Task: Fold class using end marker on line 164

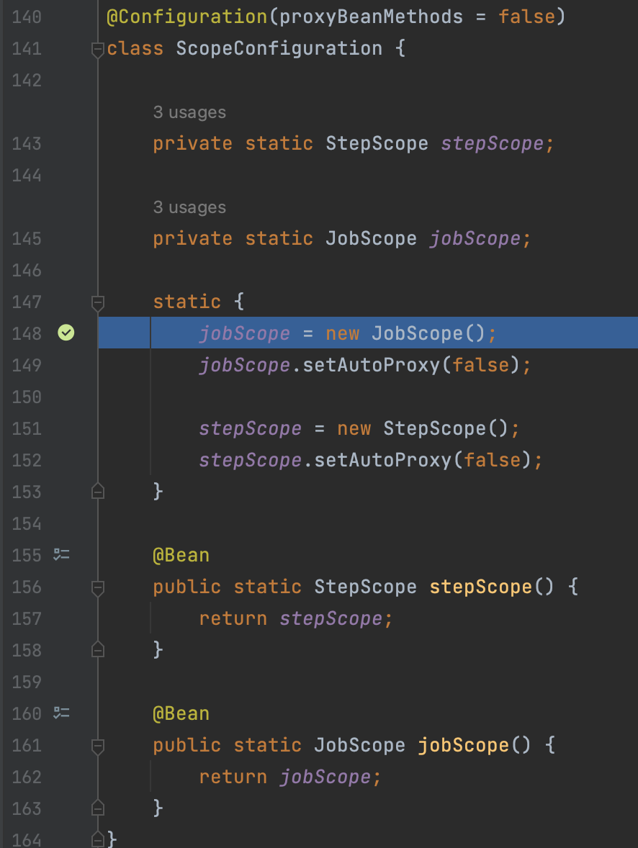Action: [x=98, y=839]
